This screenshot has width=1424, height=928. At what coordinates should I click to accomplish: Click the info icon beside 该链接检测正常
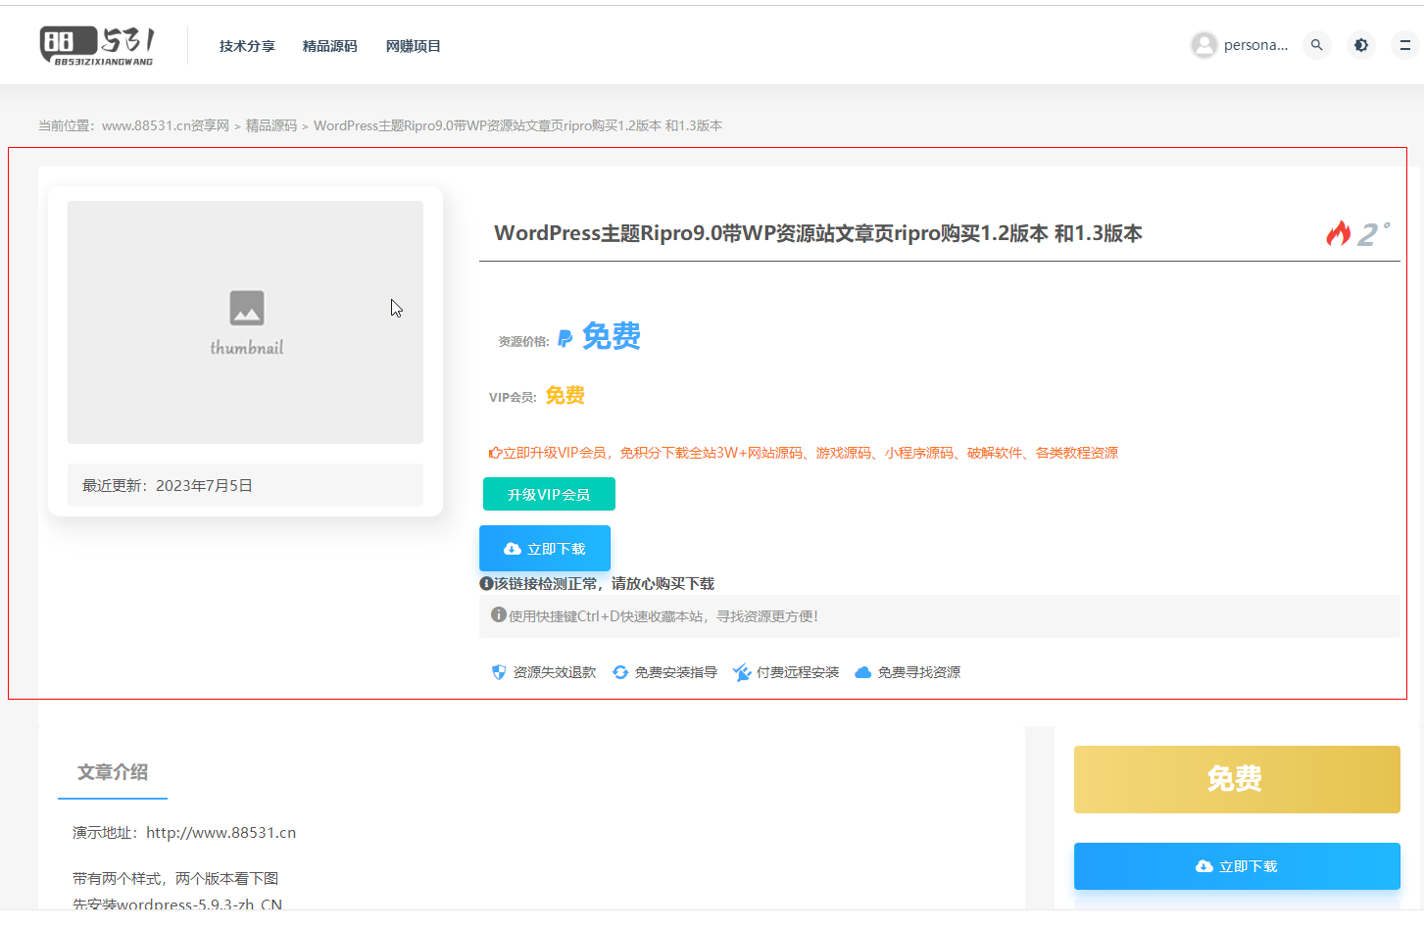[486, 583]
